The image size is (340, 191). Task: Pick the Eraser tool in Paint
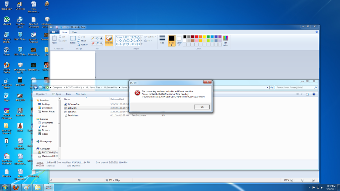point(93,43)
